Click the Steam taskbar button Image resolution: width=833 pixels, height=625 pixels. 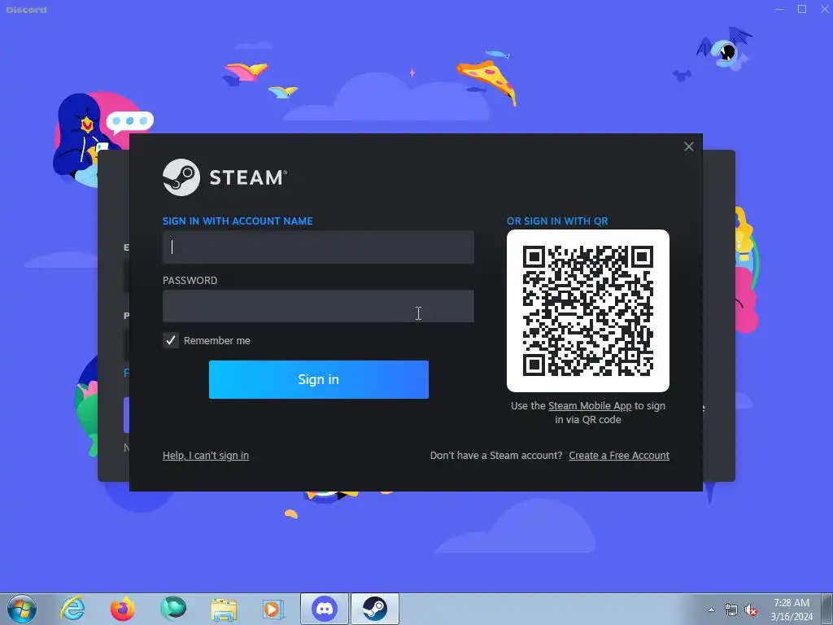pos(374,609)
